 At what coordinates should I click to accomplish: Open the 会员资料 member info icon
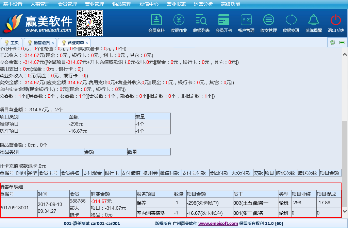(156, 21)
